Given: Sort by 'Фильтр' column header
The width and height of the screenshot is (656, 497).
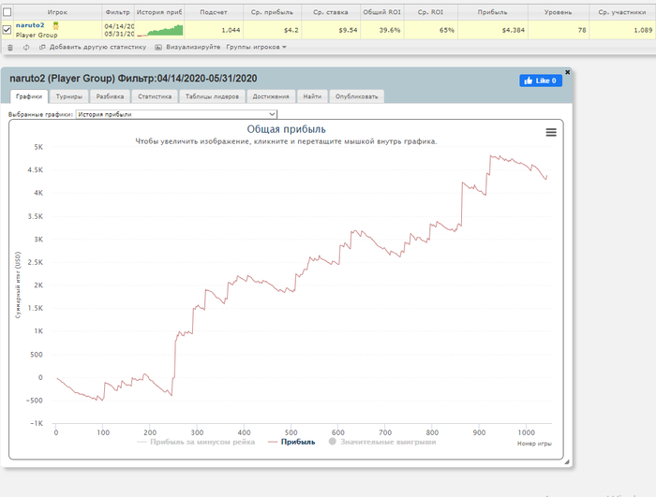Looking at the screenshot, I should tap(117, 12).
